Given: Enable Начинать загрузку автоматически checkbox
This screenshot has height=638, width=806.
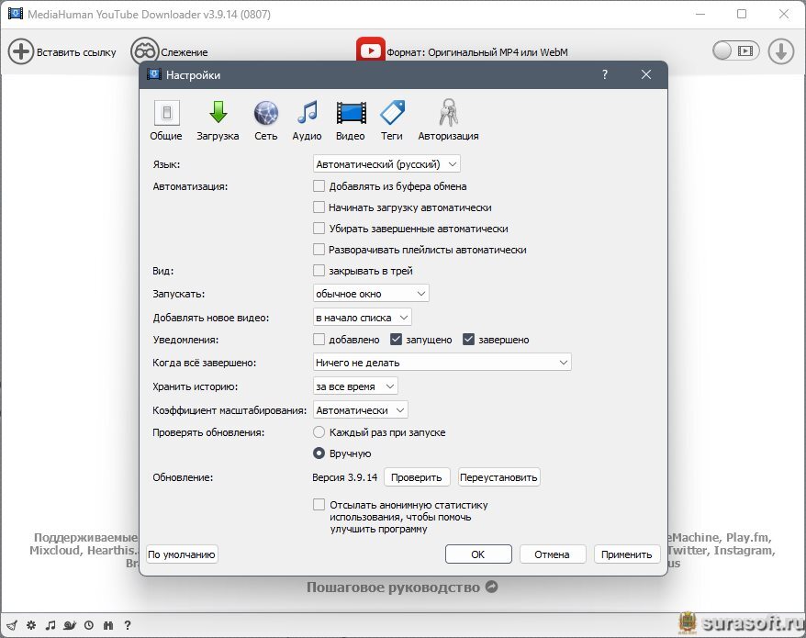Looking at the screenshot, I should pyautogui.click(x=319, y=207).
